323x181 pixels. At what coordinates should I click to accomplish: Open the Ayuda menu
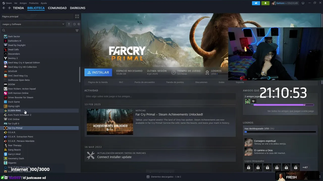click(x=44, y=3)
